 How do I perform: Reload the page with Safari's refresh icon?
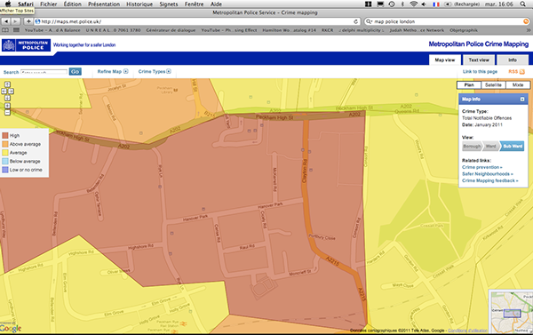[x=356, y=21]
